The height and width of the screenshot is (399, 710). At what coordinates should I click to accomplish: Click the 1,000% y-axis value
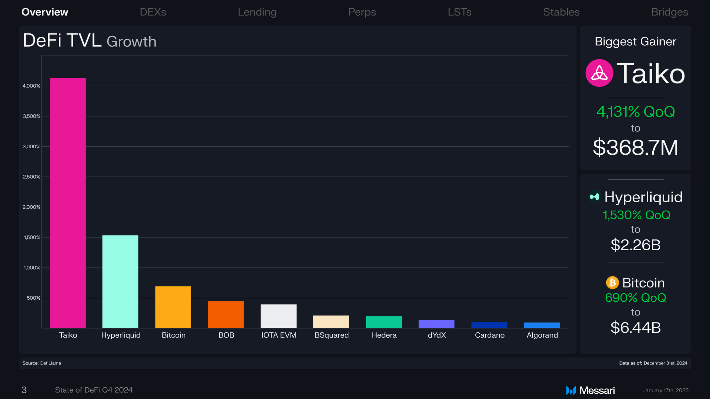pyautogui.click(x=32, y=268)
